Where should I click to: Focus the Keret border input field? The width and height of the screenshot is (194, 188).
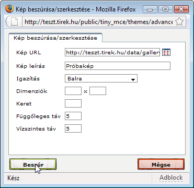73,103
